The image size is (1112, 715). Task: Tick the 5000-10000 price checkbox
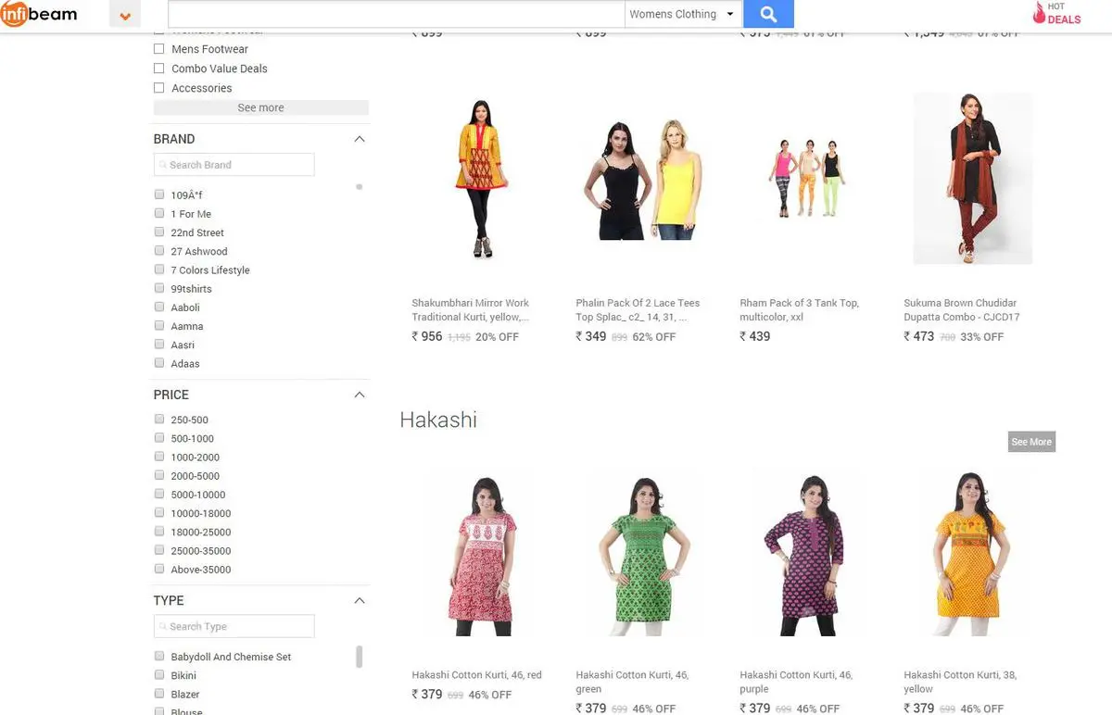[159, 494]
